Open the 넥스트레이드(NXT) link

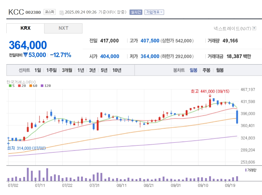click(232, 28)
